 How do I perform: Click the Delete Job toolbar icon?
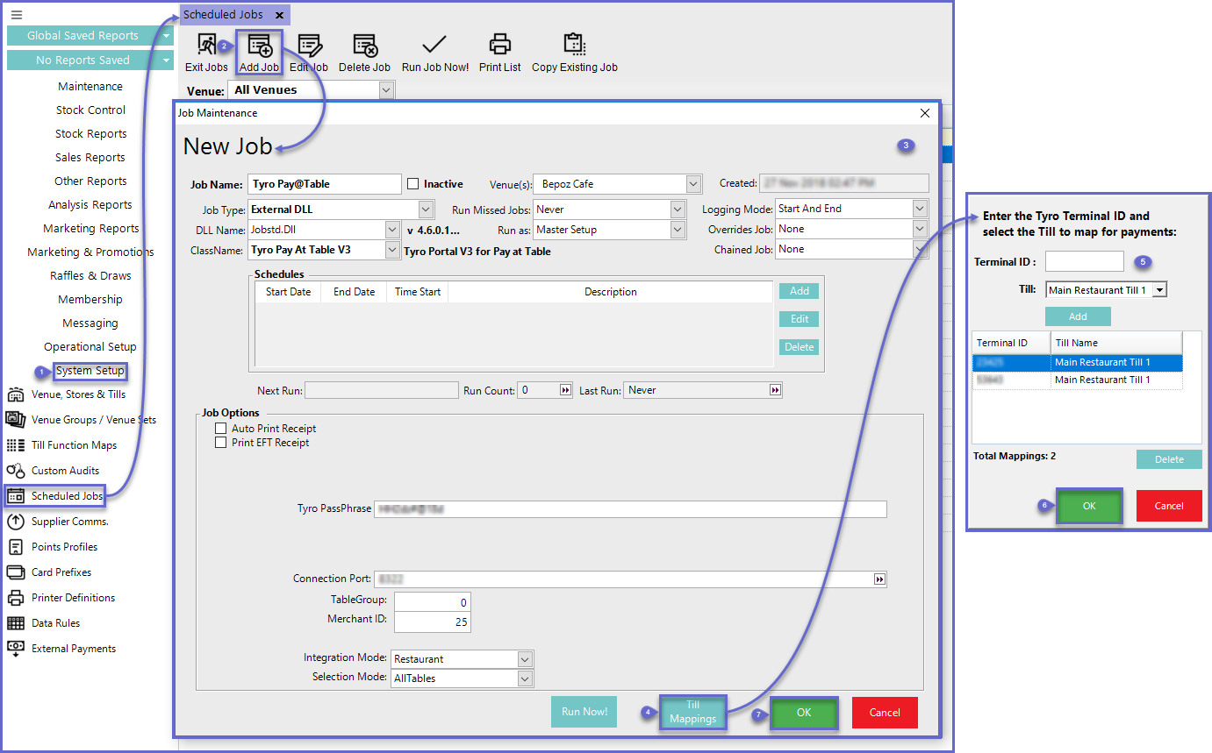click(364, 46)
